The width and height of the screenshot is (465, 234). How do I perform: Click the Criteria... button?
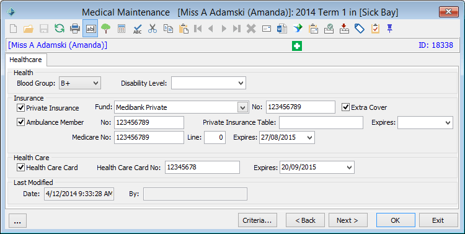[x=257, y=220]
